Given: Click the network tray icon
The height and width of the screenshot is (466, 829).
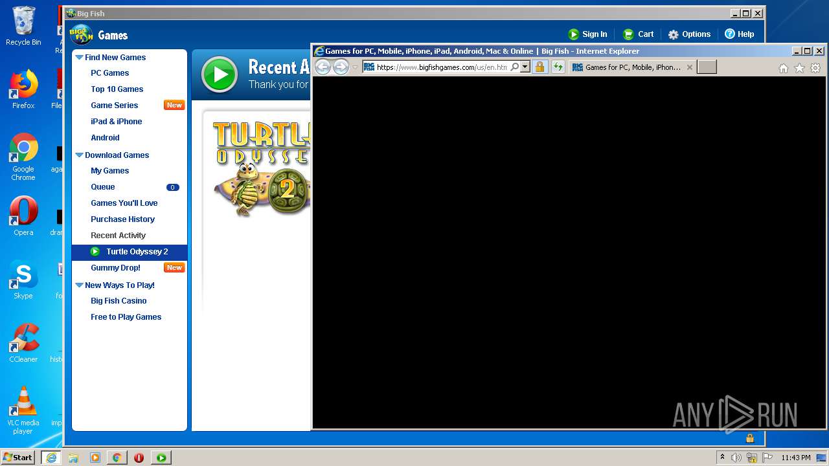Looking at the screenshot, I should tap(752, 458).
